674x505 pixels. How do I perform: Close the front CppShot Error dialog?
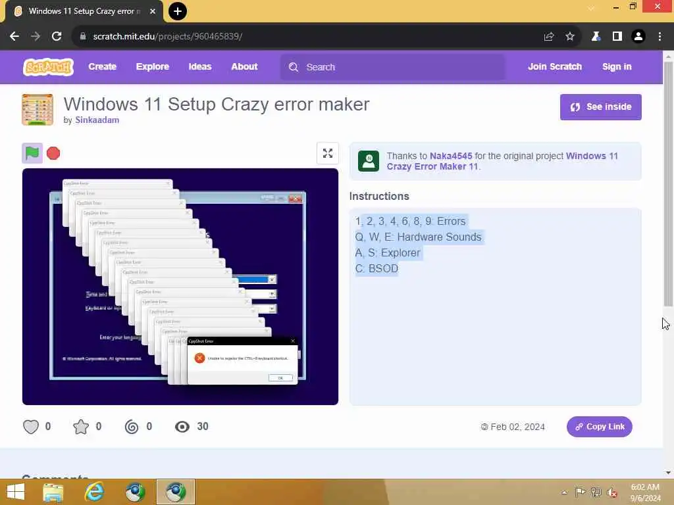[x=293, y=341]
